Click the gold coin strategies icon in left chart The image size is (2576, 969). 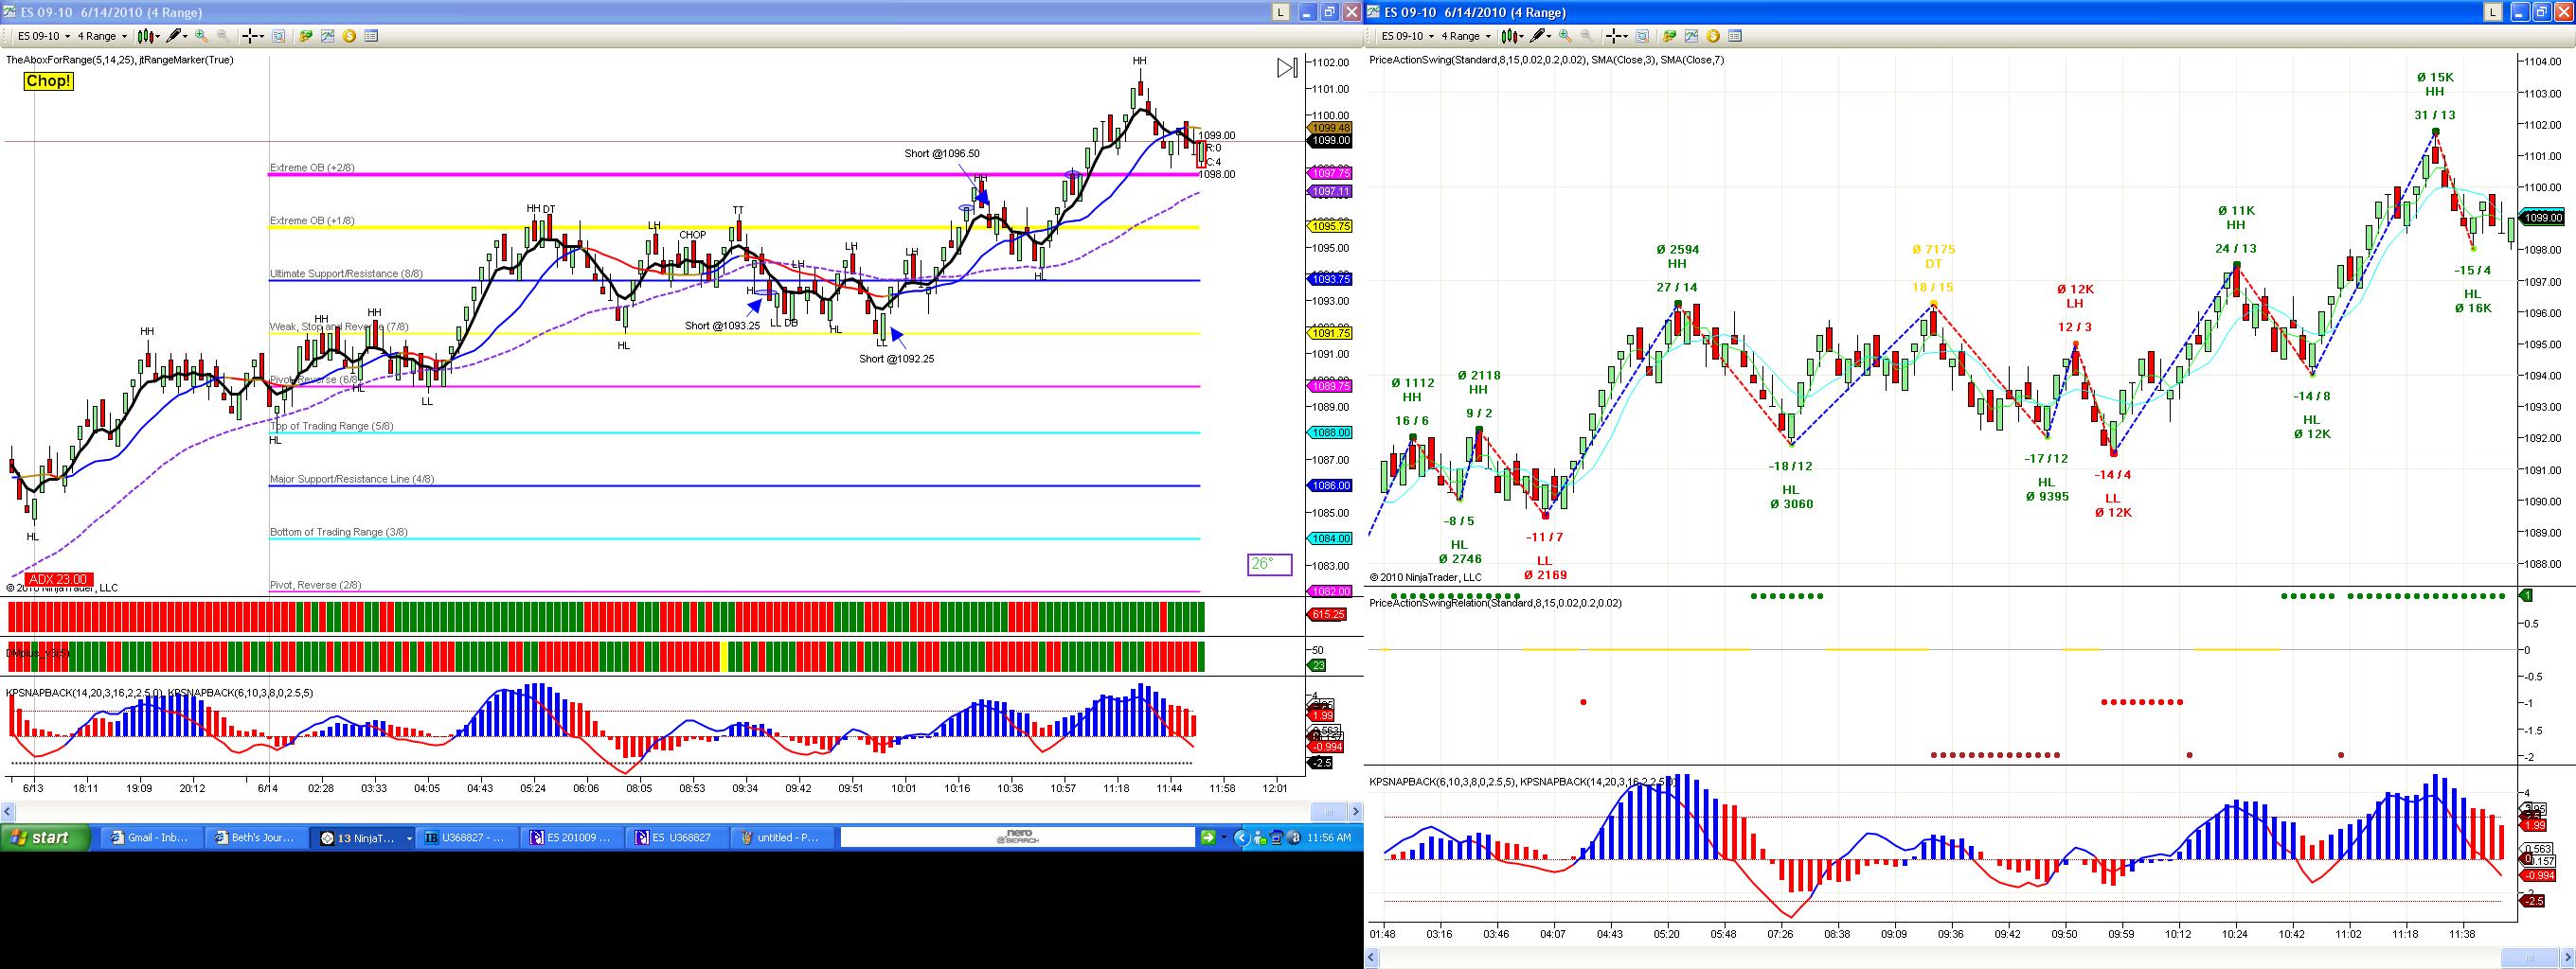pos(349,36)
